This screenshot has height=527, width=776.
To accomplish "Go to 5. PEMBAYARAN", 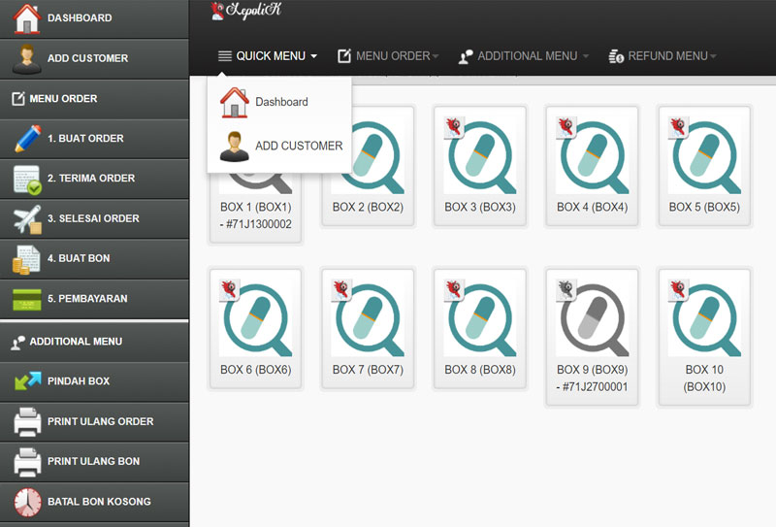I will (94, 299).
